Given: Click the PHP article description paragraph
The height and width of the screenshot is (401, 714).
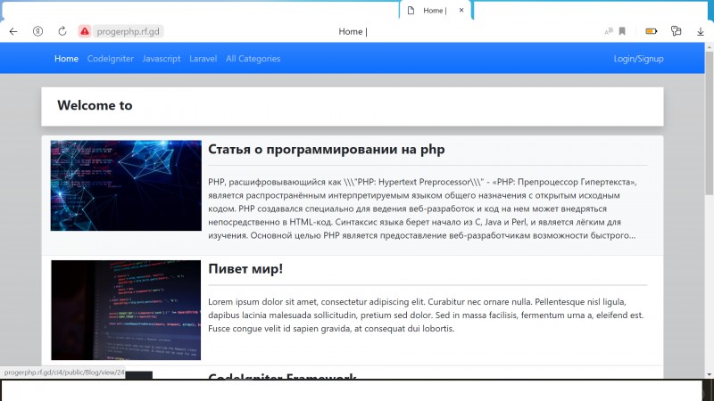Looking at the screenshot, I should tap(422, 209).
